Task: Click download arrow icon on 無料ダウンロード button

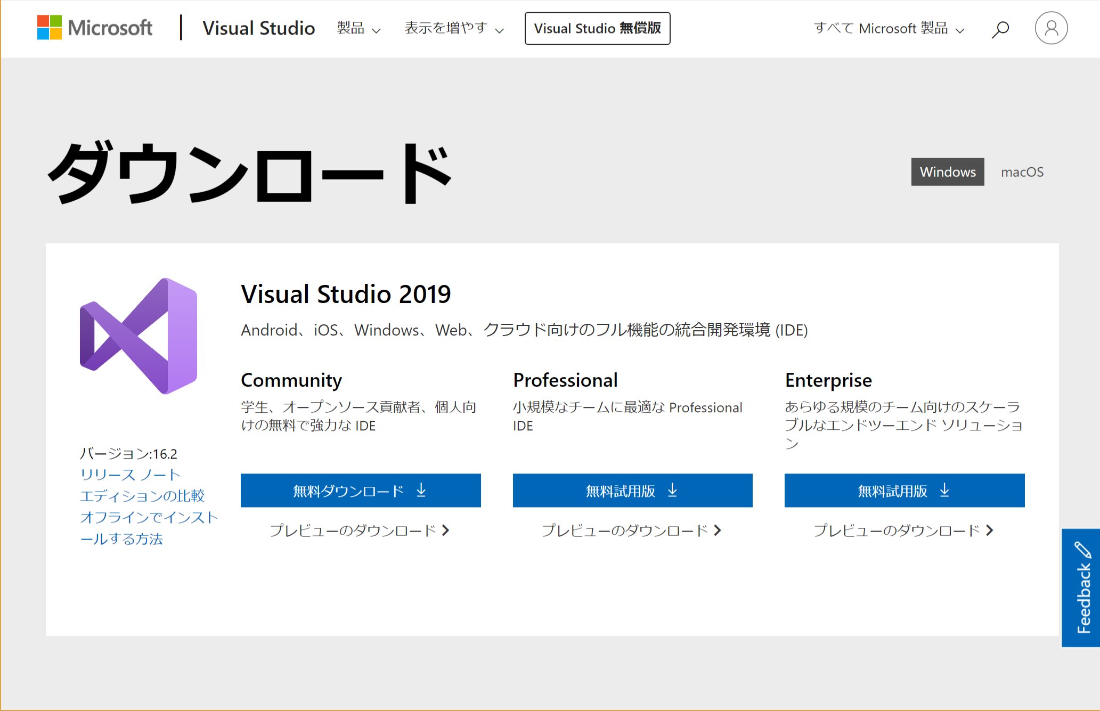Action: (421, 490)
